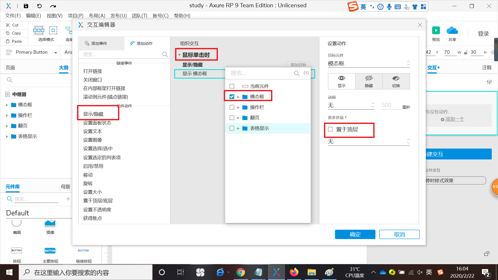
Task: Click the 无 animation dropdown selector
Action: pyautogui.click(x=351, y=105)
